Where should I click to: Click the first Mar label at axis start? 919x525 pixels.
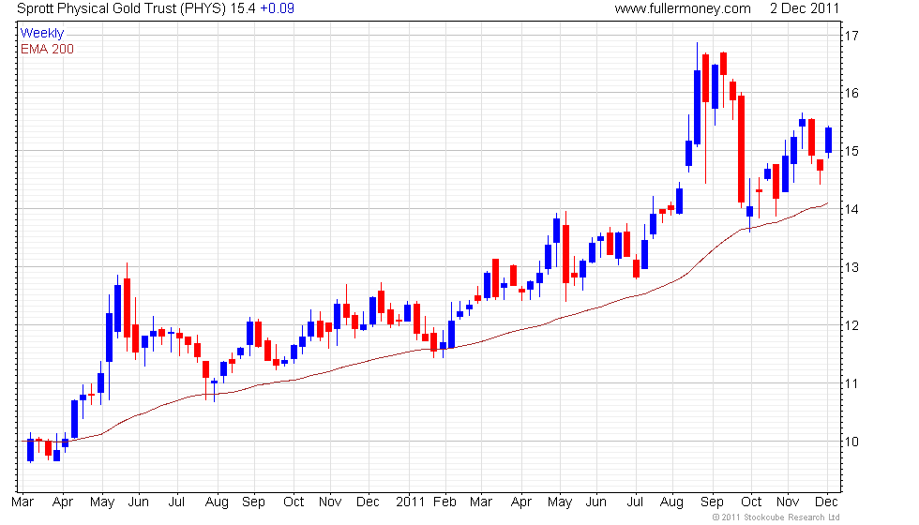click(x=23, y=502)
